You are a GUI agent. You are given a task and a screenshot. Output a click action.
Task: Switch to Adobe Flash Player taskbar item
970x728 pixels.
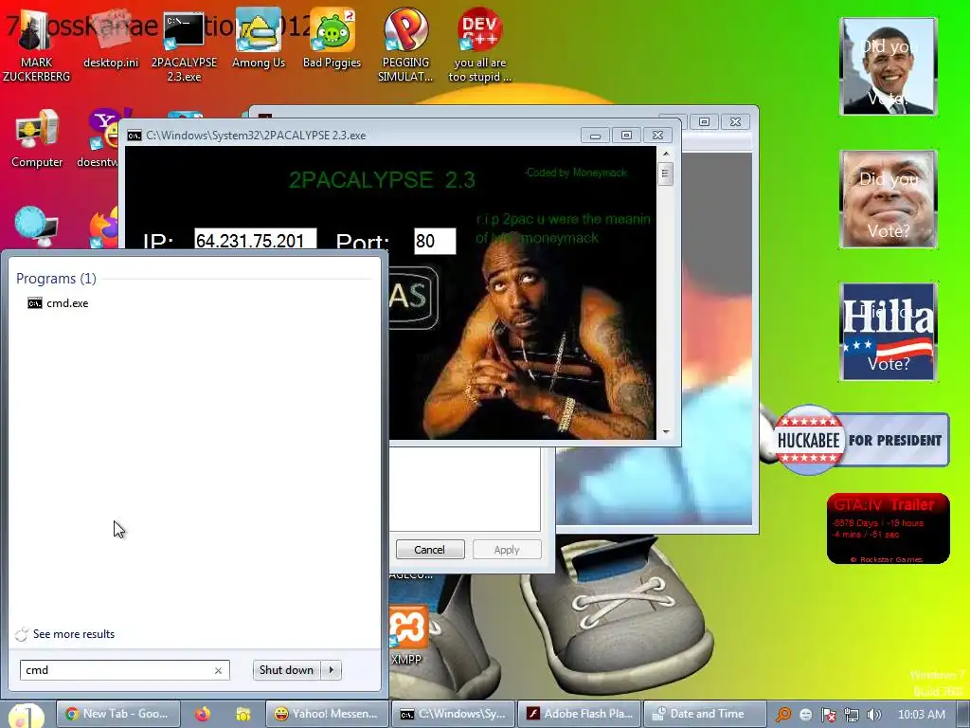point(579,714)
